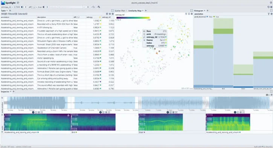This screenshot has width=273, height=148.
Task: Close the Scatter Plot tab
Action: (x=126, y=11)
